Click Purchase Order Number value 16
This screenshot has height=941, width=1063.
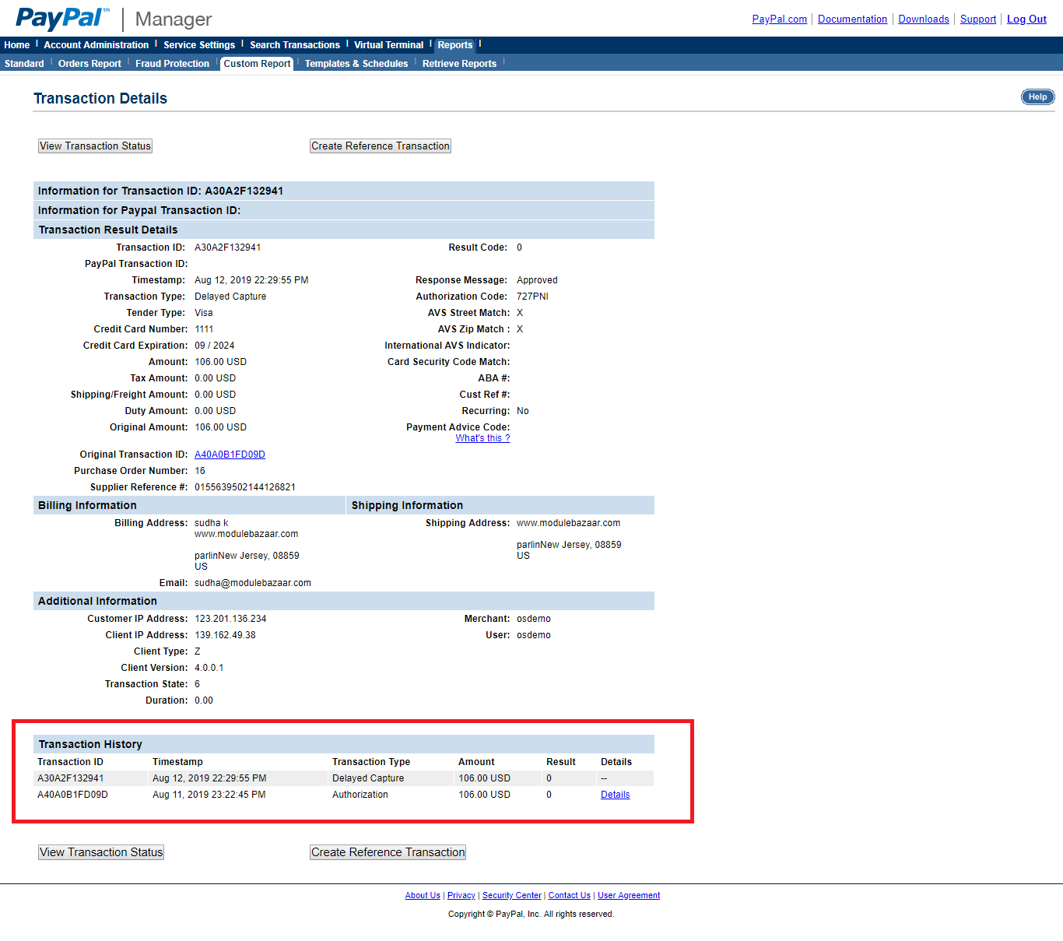pos(200,471)
